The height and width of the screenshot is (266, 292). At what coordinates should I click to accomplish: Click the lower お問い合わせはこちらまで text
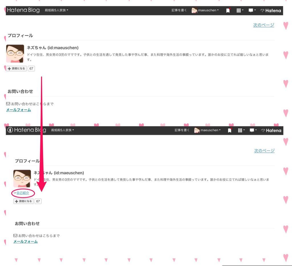(x=39, y=236)
